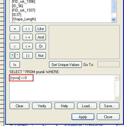Click the Like operator button
124x126 pixels.
tap(41, 29)
